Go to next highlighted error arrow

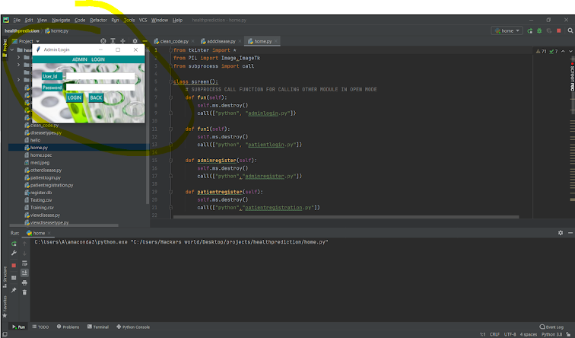click(x=570, y=51)
